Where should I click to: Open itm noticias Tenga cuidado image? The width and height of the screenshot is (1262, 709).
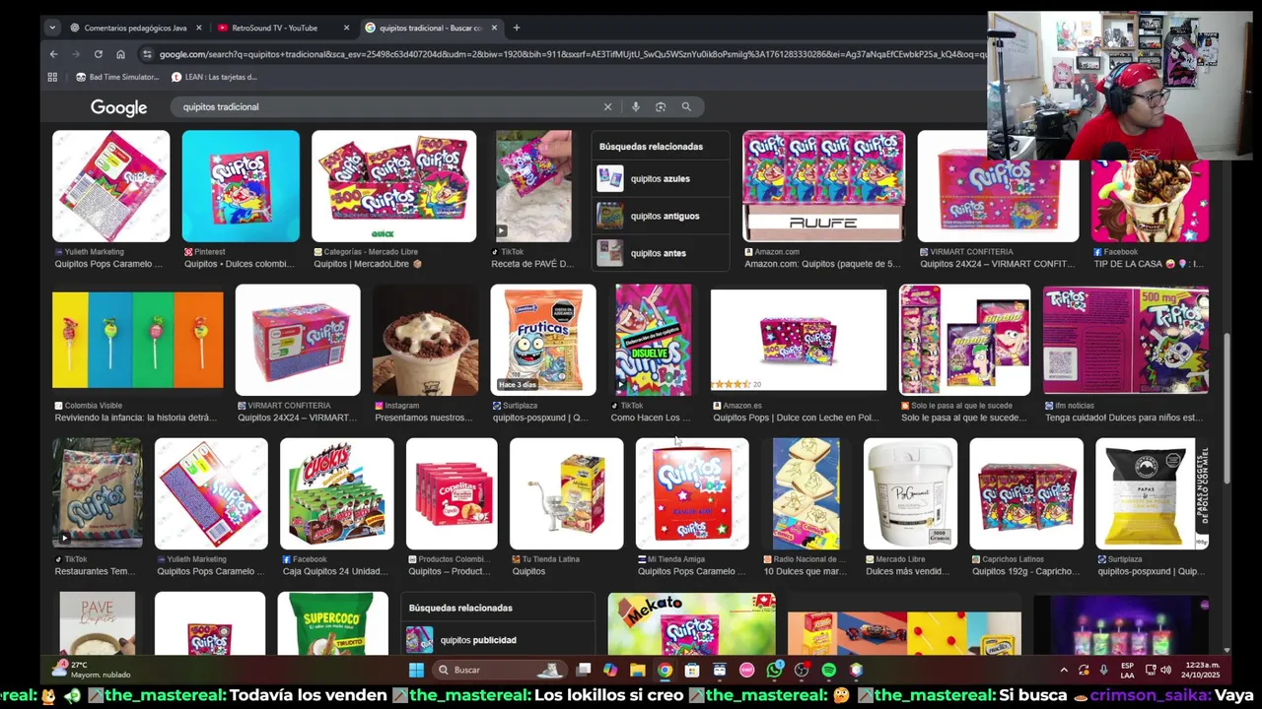point(1126,340)
